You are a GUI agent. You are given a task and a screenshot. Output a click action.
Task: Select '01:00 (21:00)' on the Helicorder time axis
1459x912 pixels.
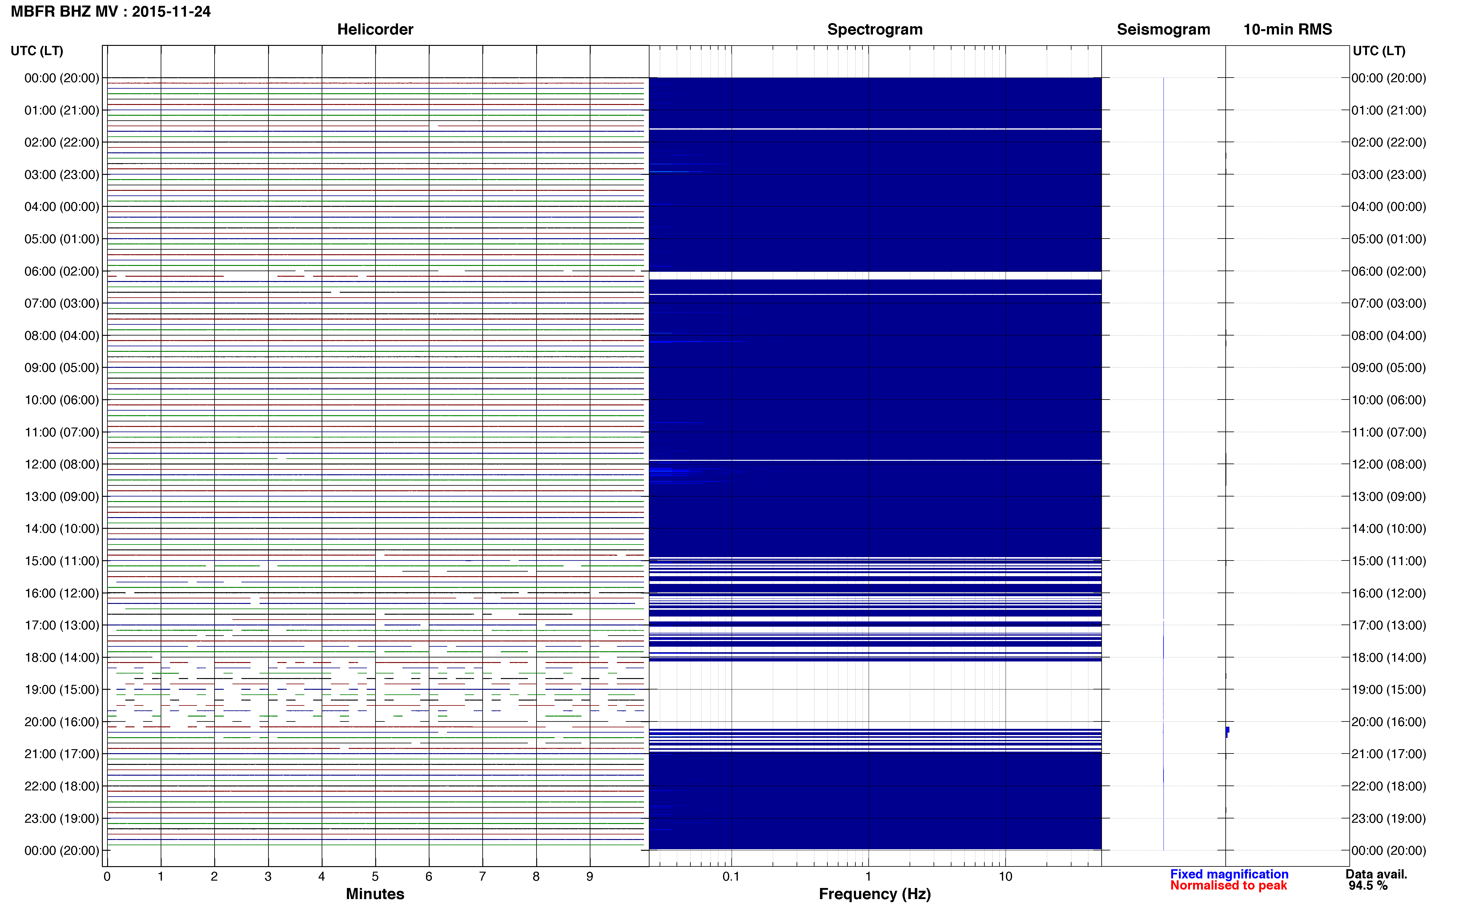(x=62, y=110)
